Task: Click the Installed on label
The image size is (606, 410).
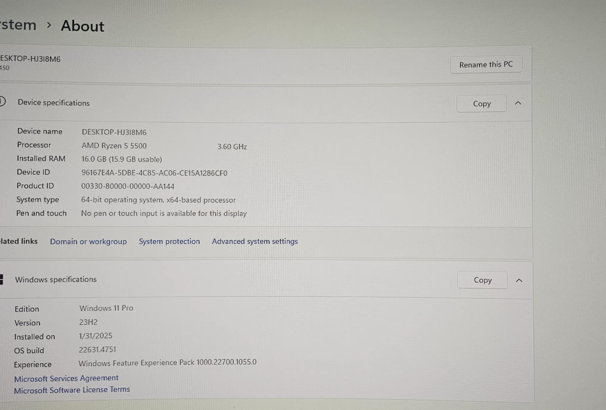Action: (x=35, y=337)
